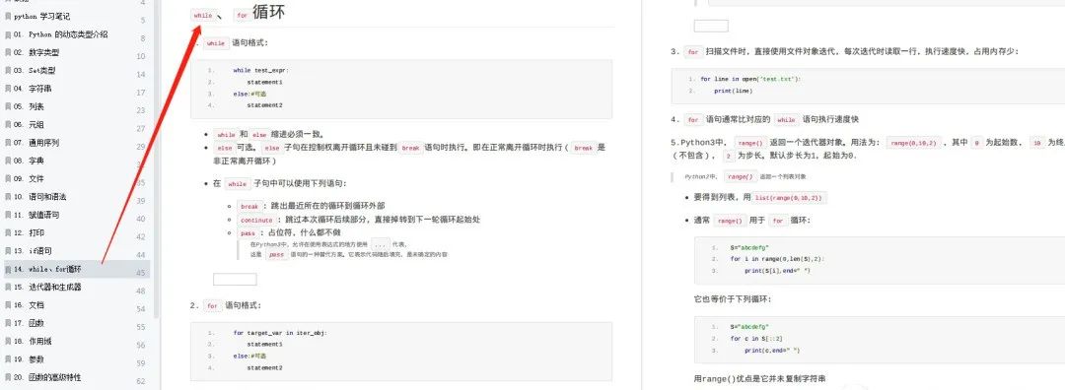The image size is (1065, 390).
Task: Click the bookmark icon beside 02. 数字类型
Action: 8,52
